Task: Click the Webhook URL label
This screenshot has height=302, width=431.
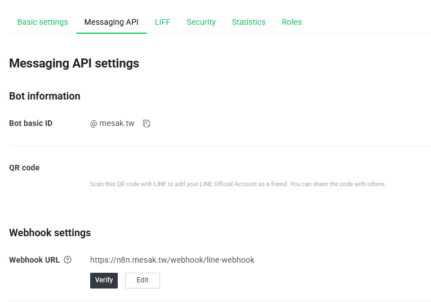Action: pos(34,260)
